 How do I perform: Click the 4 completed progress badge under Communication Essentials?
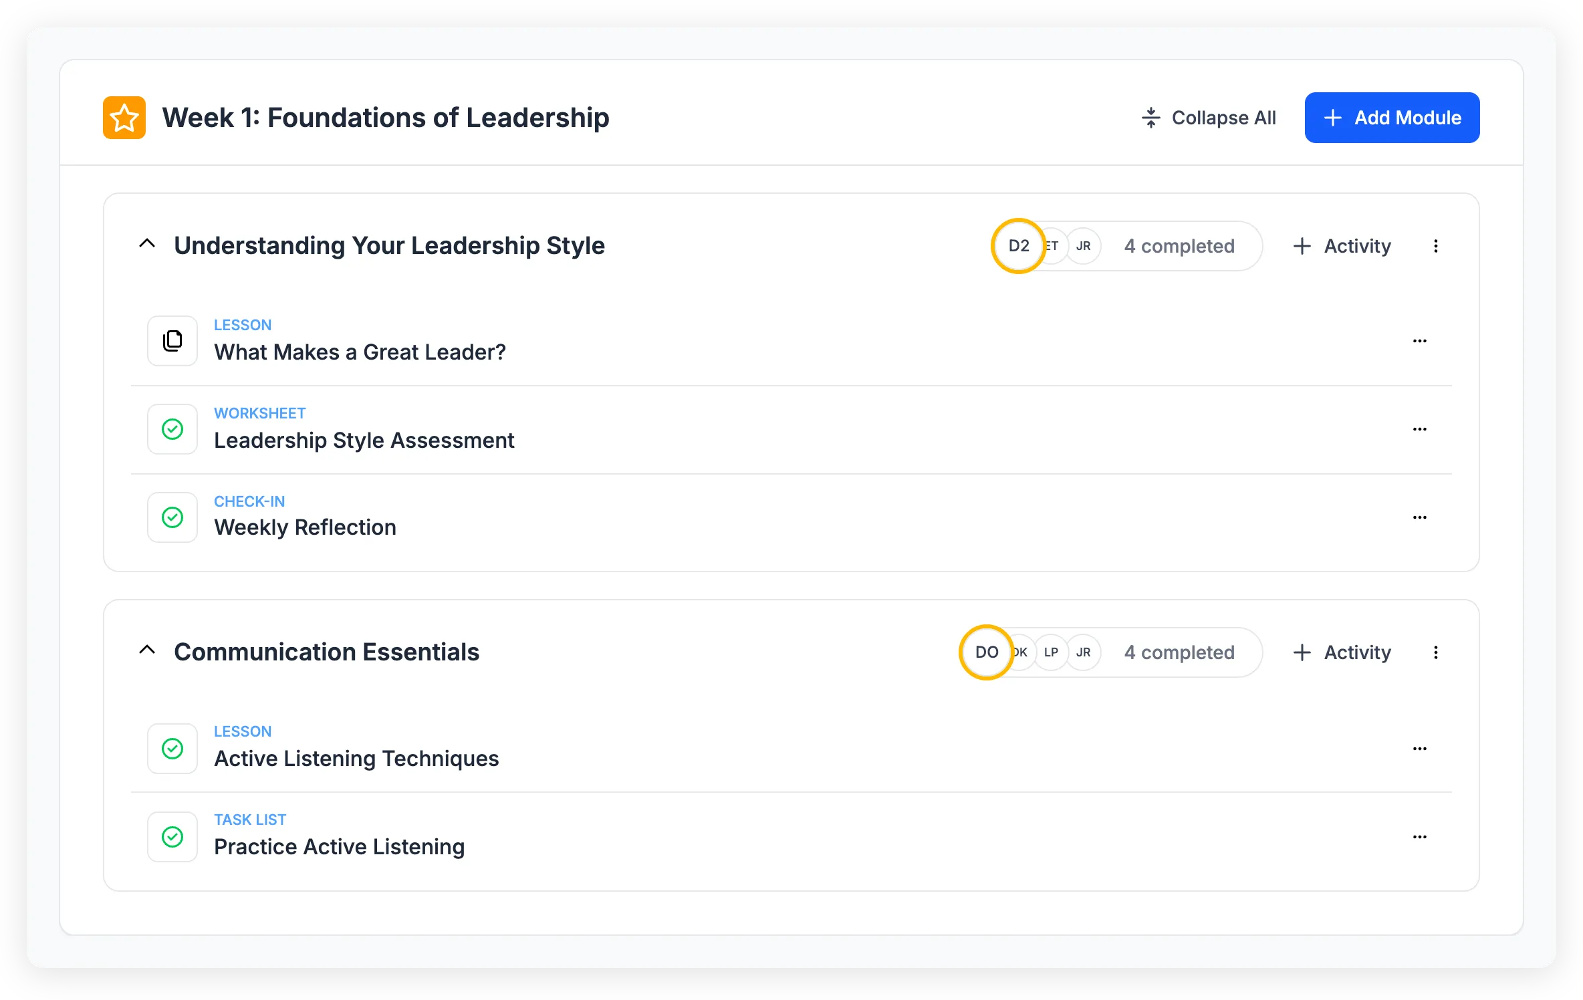click(1180, 652)
